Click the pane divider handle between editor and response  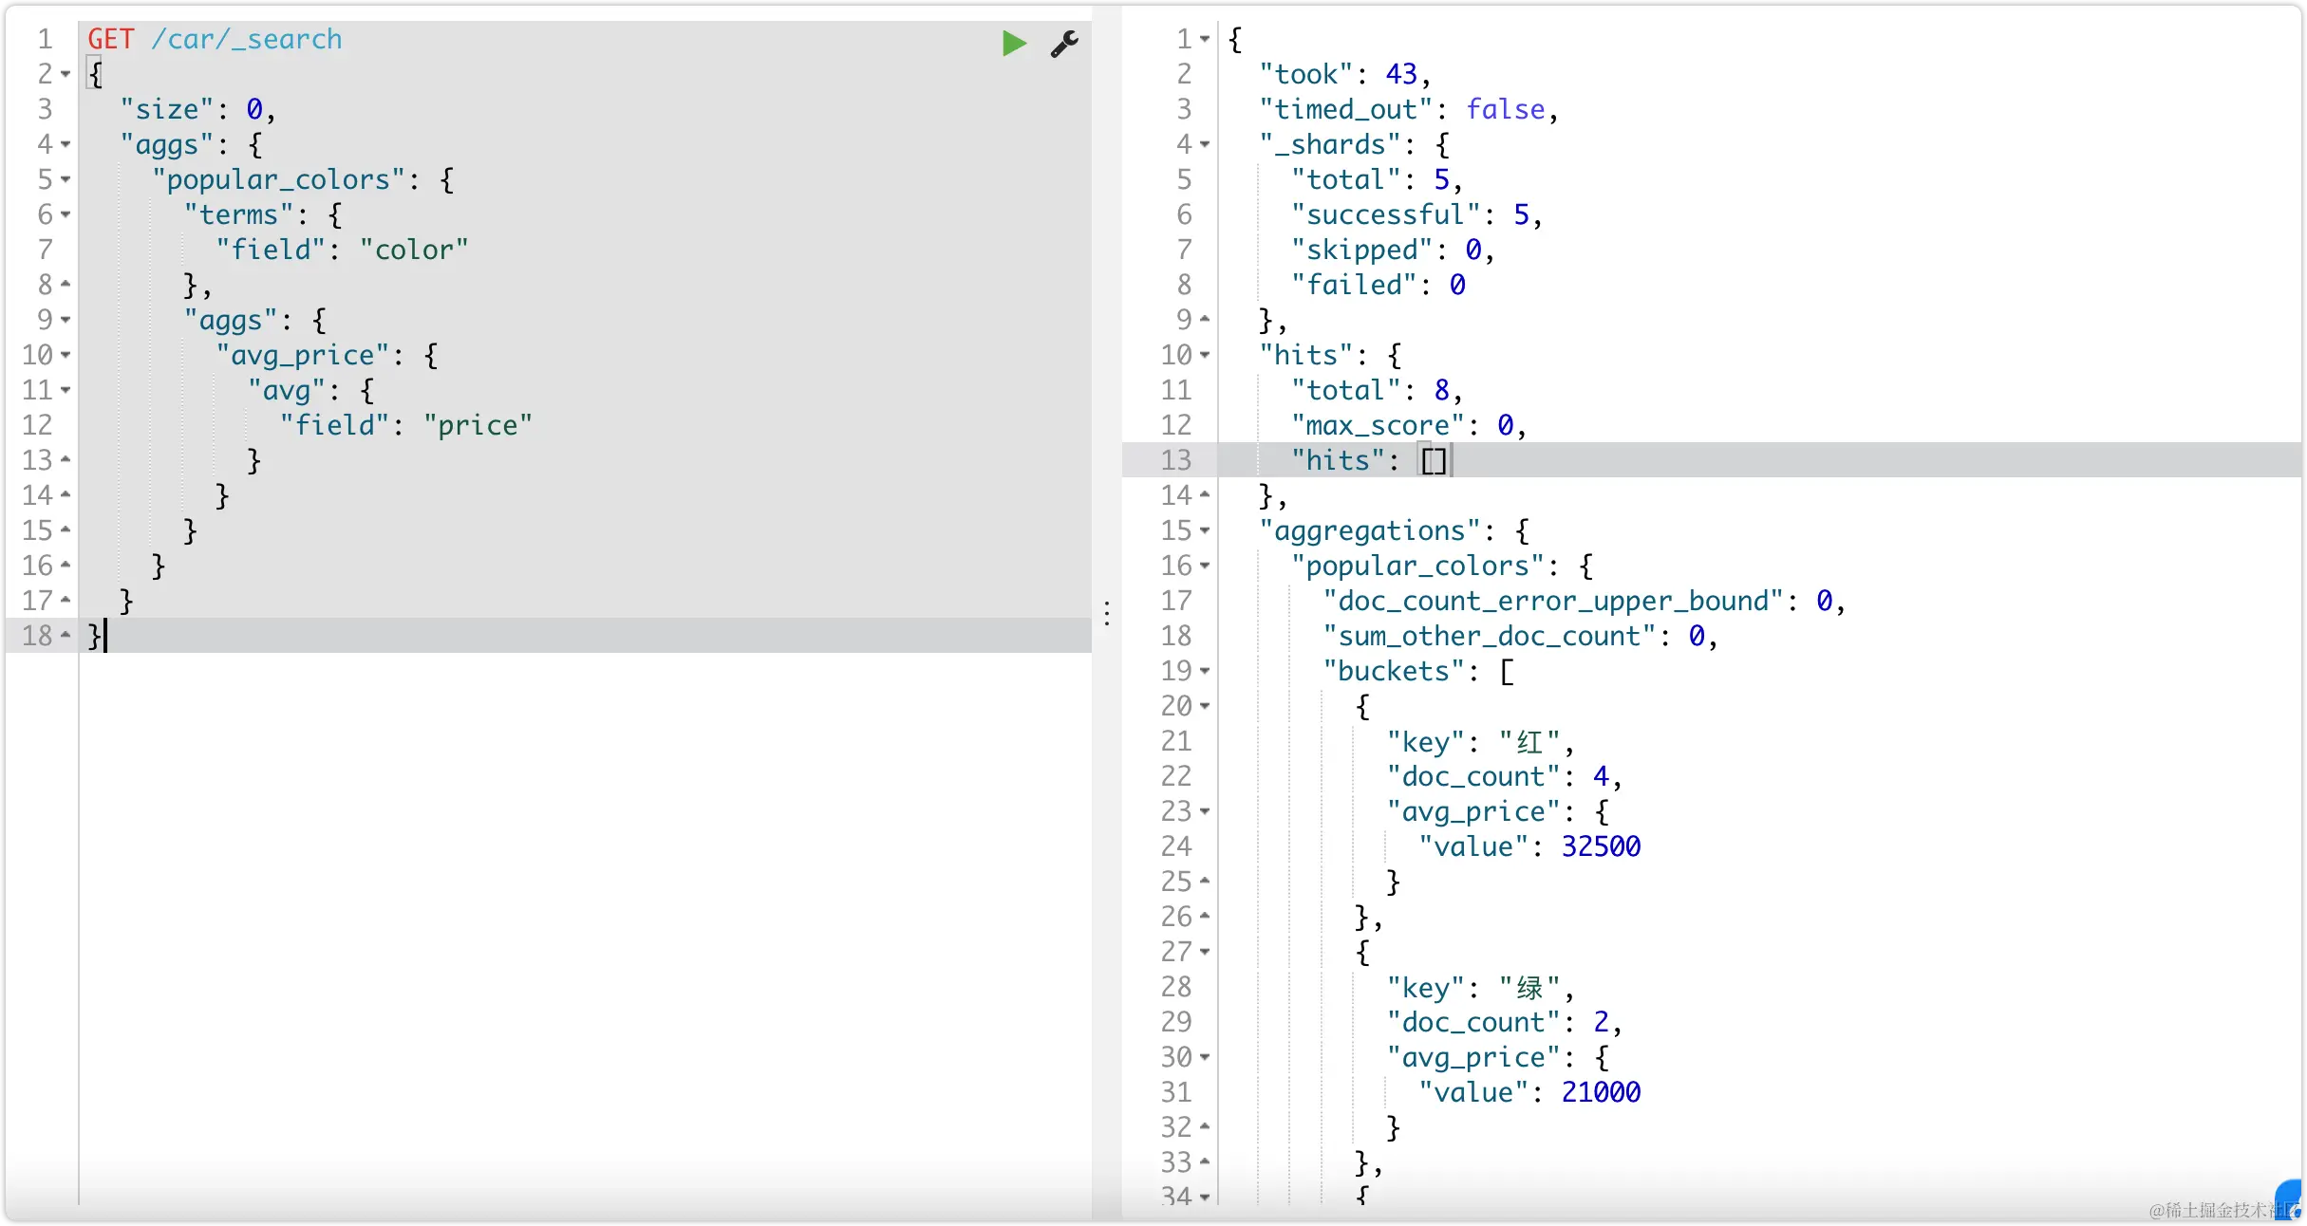click(1107, 613)
